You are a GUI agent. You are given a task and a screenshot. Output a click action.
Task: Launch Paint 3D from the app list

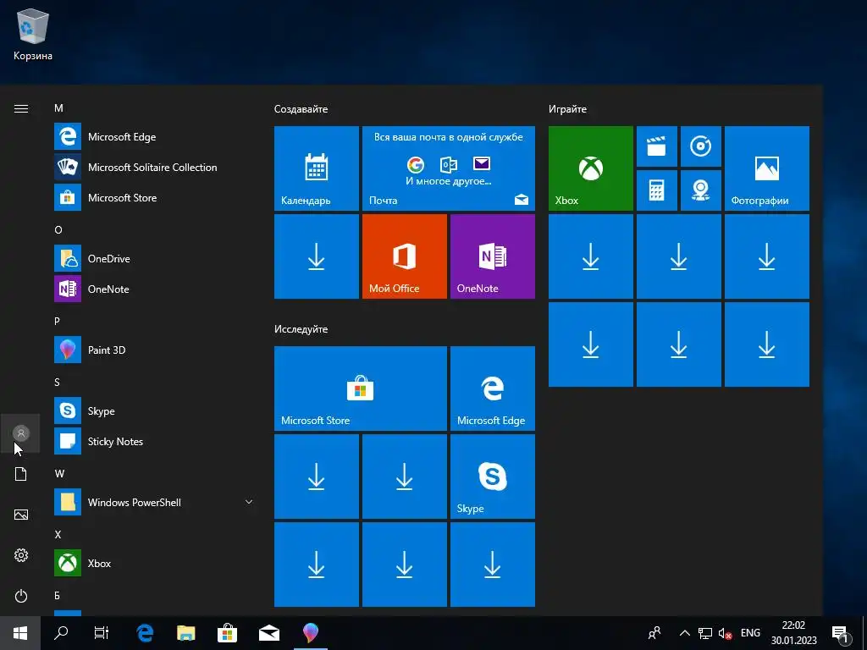coord(153,350)
